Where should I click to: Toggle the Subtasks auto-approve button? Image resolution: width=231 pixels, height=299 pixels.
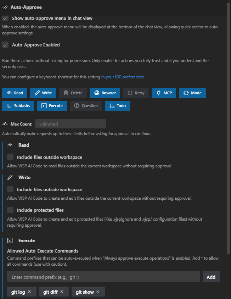(x=18, y=106)
